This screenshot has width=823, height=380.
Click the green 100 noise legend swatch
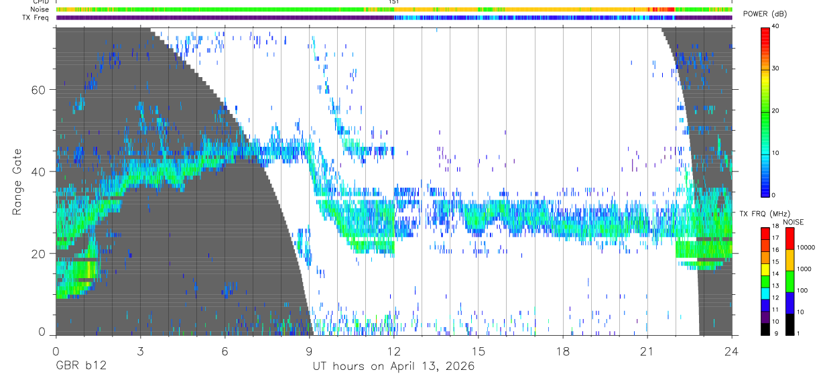[x=789, y=281]
